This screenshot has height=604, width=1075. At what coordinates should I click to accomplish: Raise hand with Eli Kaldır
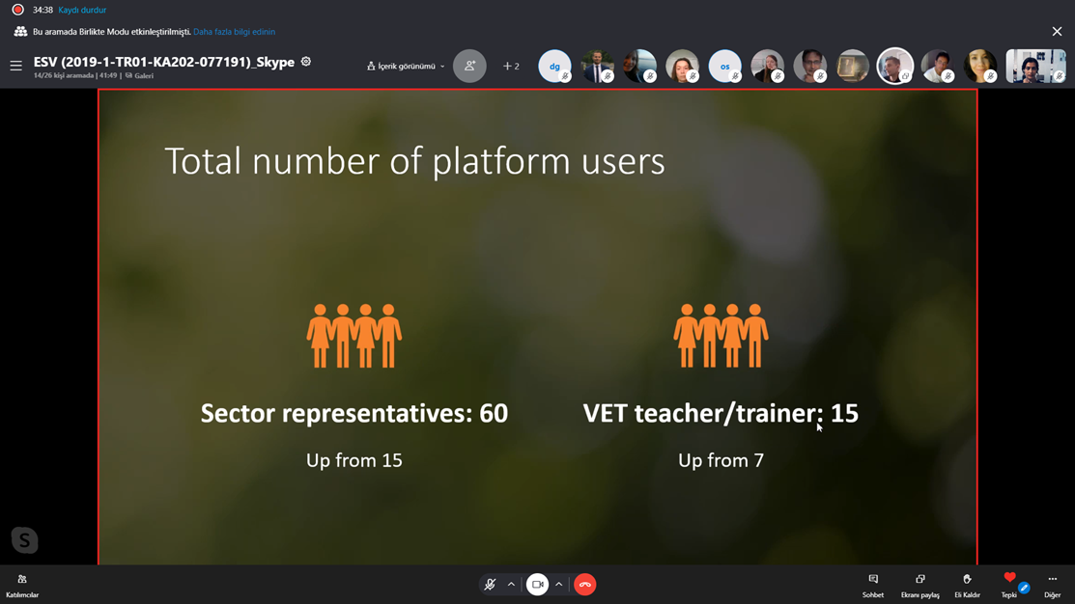coord(967,584)
